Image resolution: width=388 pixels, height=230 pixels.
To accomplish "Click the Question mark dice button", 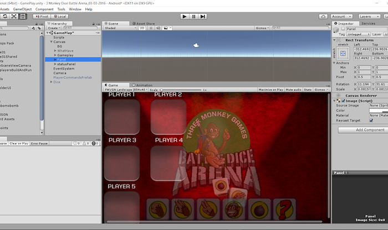I will coord(284,210).
